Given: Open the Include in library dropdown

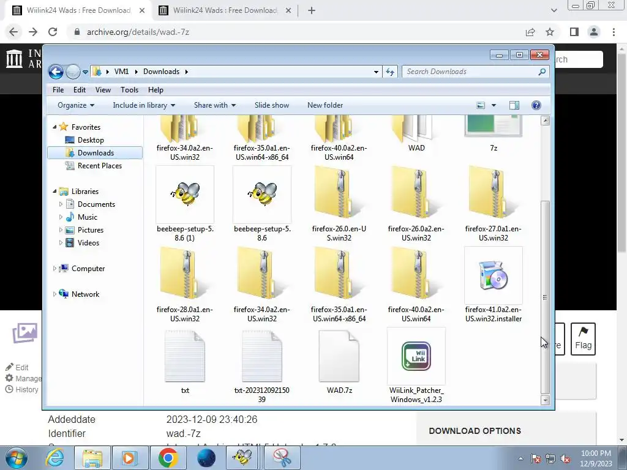Looking at the screenshot, I should (x=144, y=105).
